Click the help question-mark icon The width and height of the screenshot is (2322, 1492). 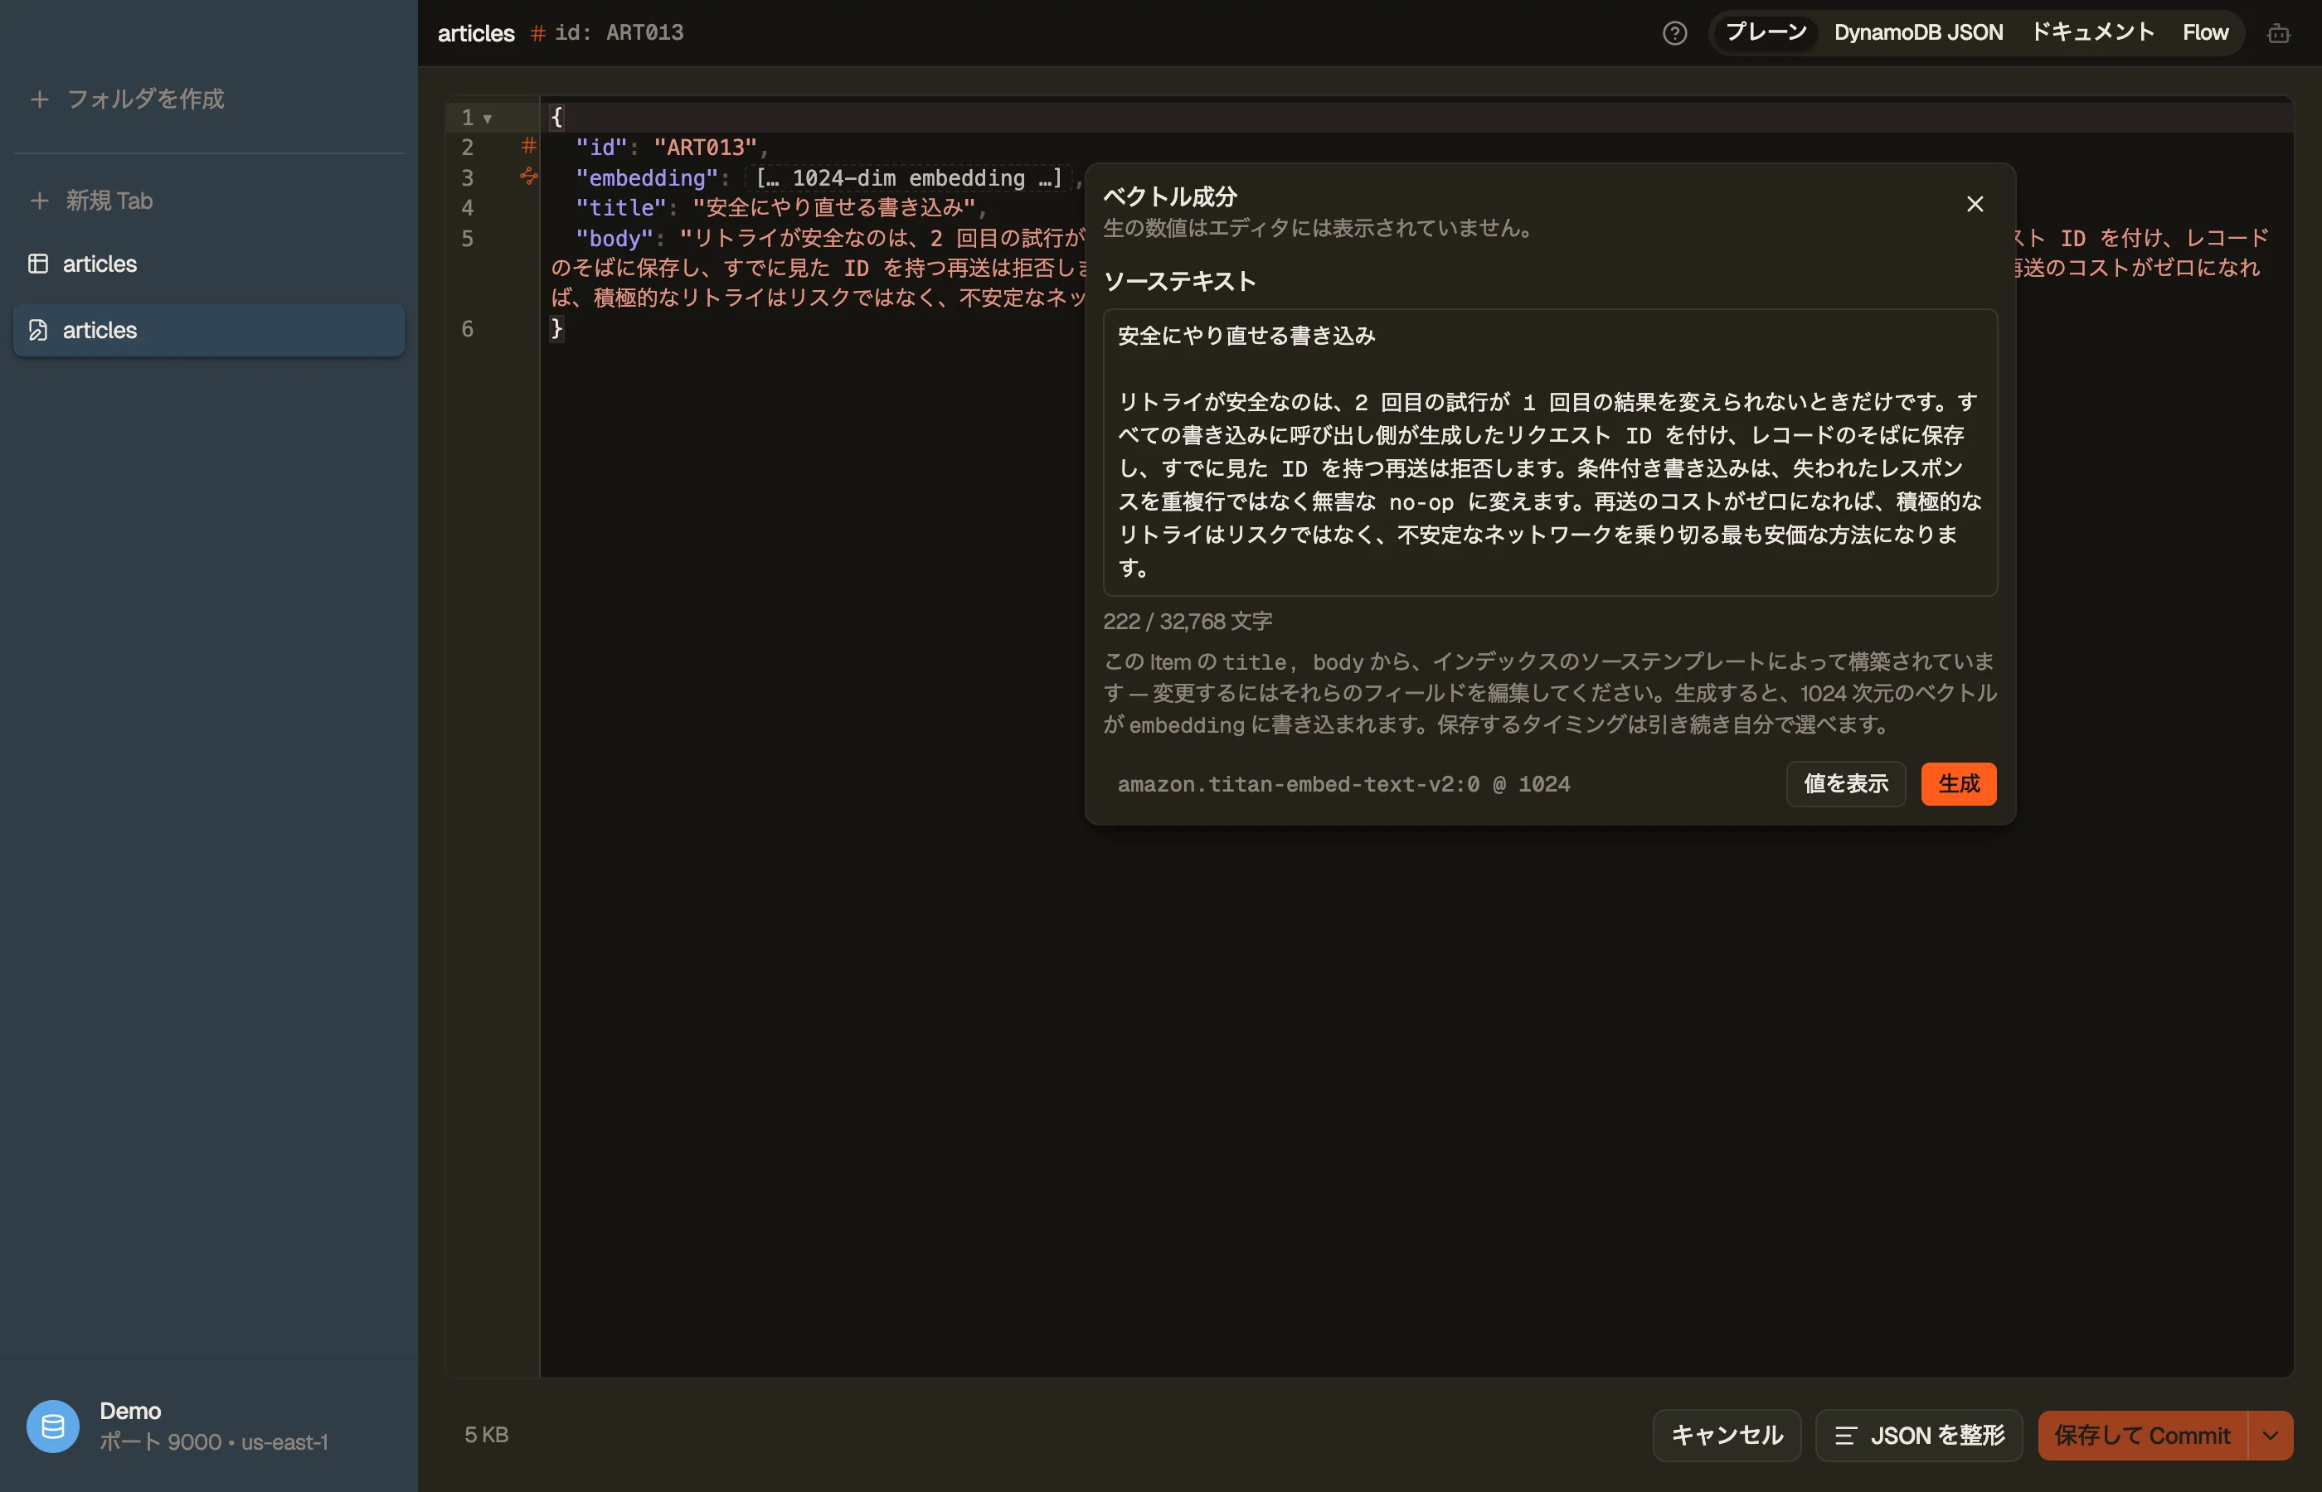coord(1673,33)
